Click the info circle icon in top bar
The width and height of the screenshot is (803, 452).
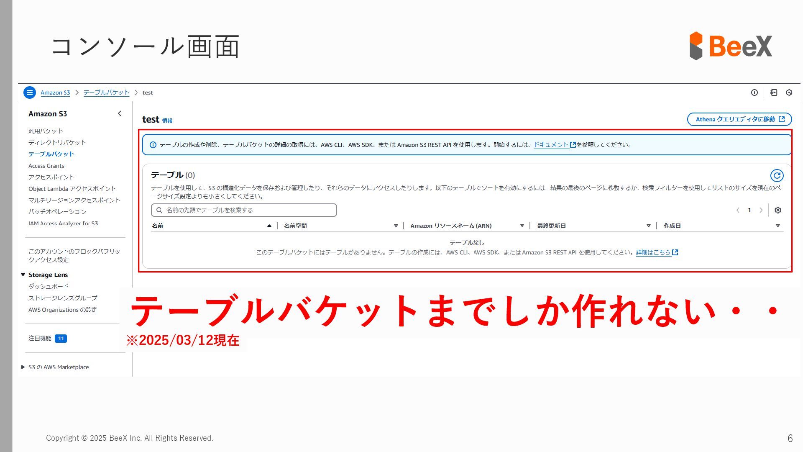click(754, 92)
